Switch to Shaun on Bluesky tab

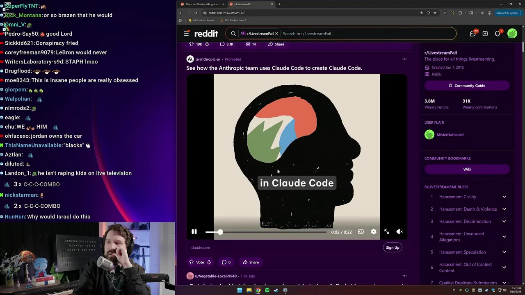[x=202, y=4]
